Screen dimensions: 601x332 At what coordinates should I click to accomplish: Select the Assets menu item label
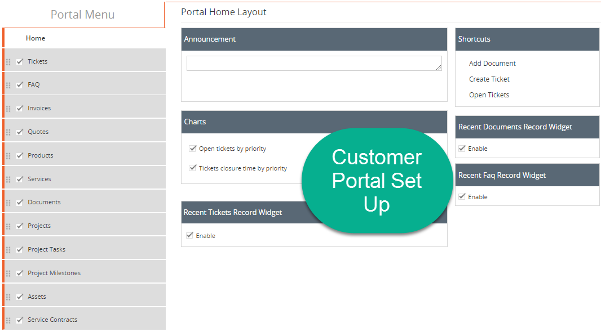(x=37, y=297)
